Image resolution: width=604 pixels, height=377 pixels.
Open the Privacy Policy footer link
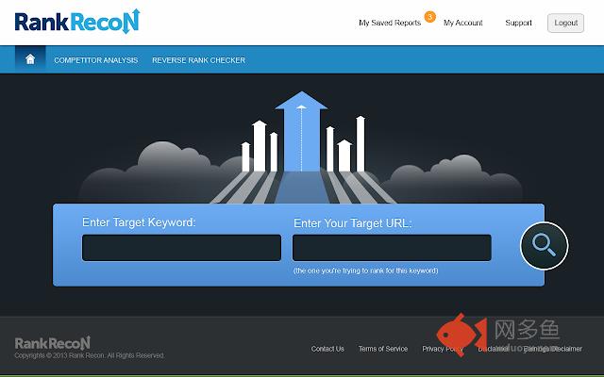point(443,349)
